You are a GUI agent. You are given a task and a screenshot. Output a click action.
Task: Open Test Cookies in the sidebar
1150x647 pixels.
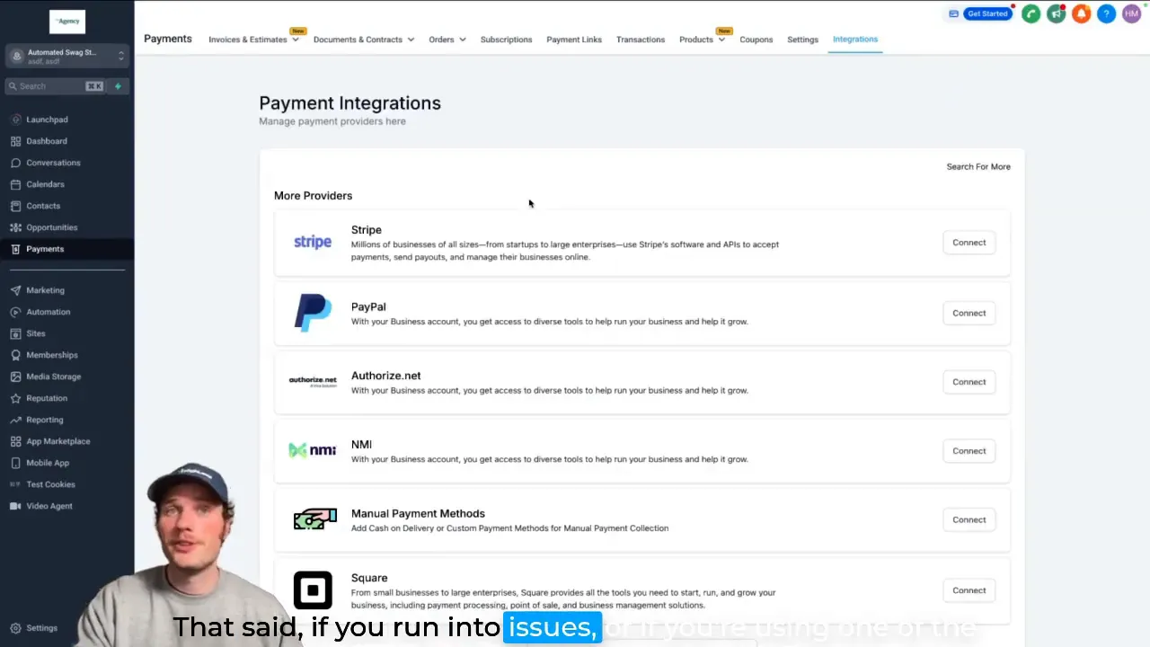[x=50, y=484]
